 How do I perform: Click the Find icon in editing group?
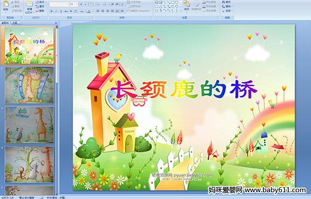(x=227, y=2)
